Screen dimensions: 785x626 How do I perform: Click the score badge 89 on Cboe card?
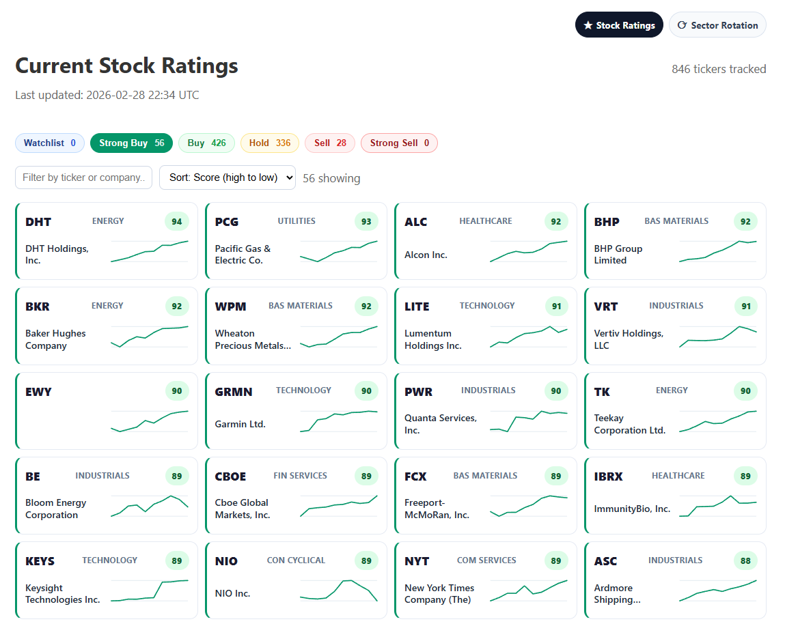click(366, 476)
